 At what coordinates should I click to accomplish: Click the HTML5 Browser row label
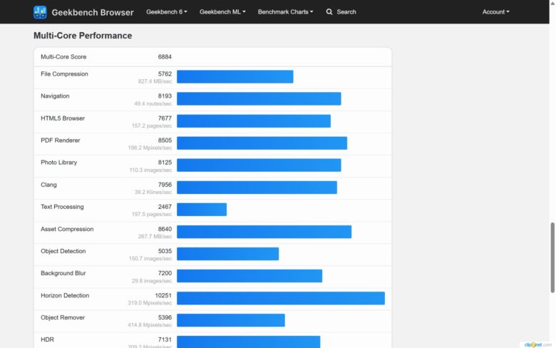tap(63, 118)
